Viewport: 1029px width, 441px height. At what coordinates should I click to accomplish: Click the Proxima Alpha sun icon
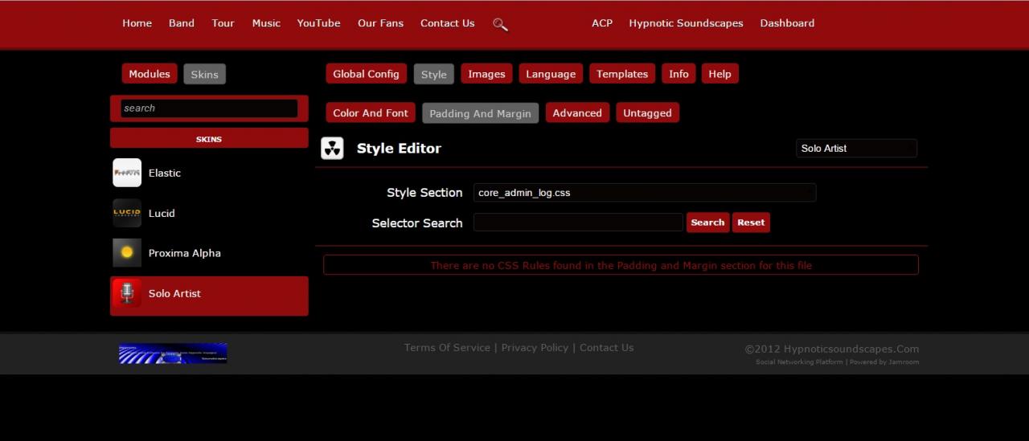point(127,253)
